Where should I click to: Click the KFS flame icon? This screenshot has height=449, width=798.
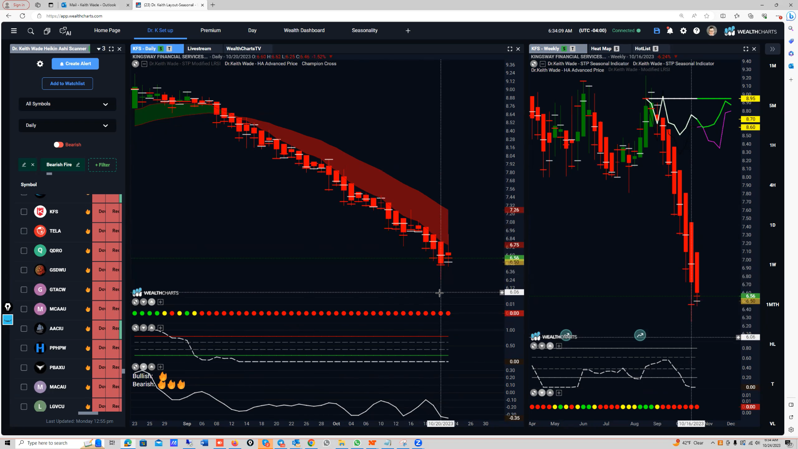click(x=88, y=212)
